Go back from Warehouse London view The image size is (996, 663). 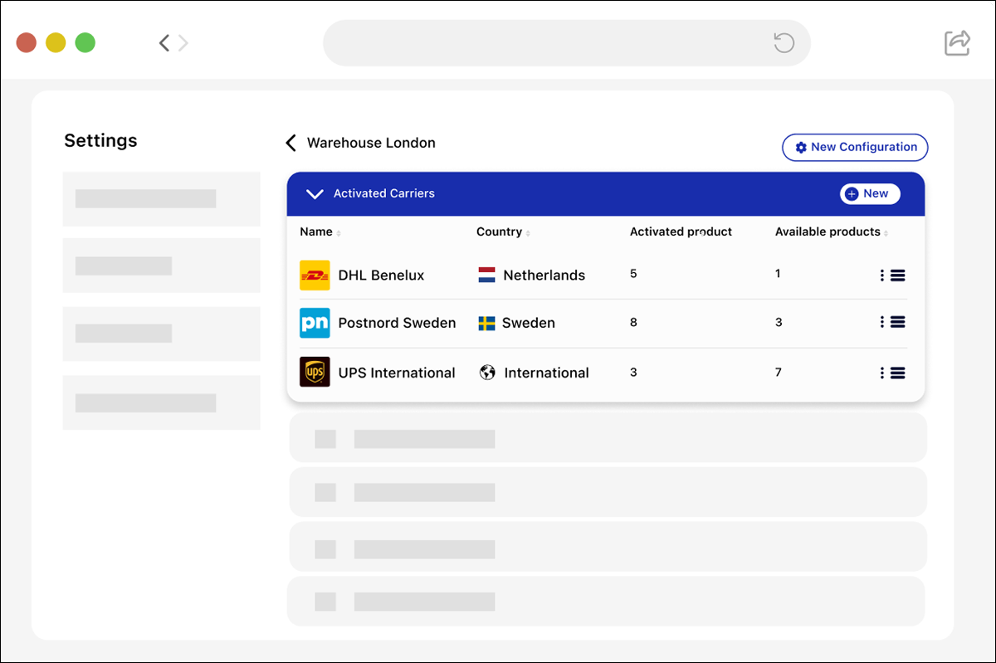click(x=290, y=142)
